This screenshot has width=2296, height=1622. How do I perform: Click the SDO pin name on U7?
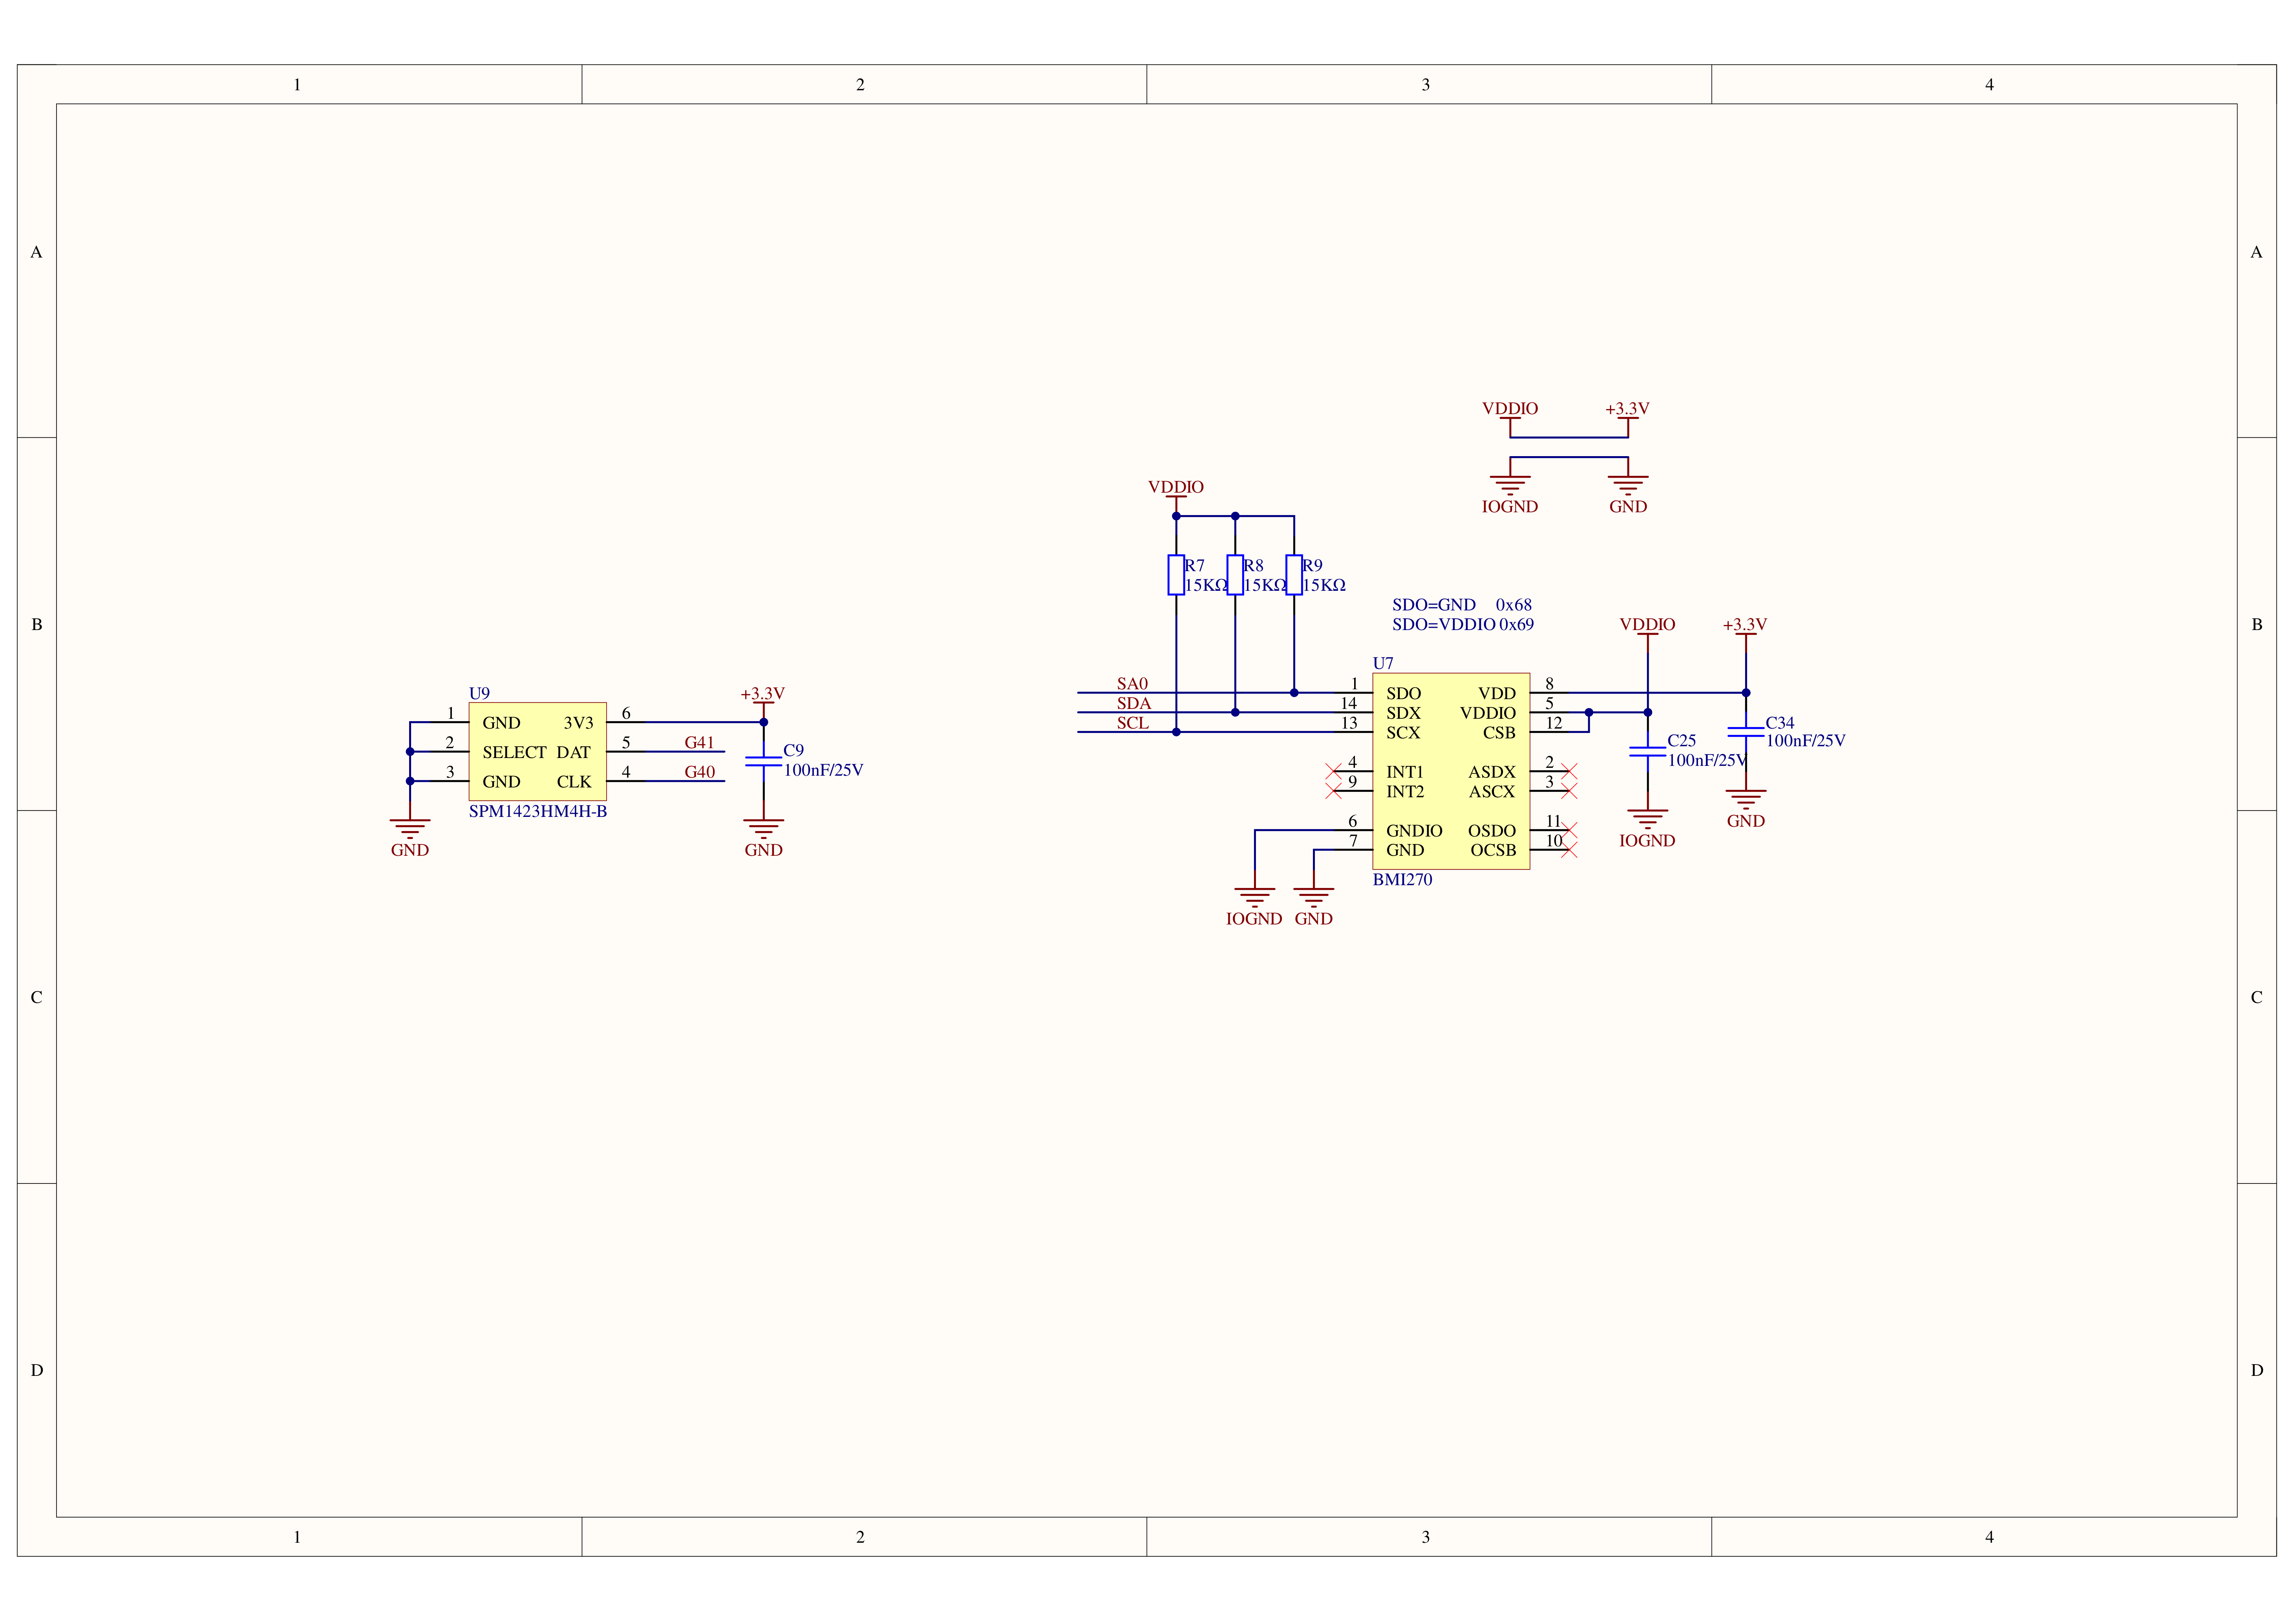1404,693
